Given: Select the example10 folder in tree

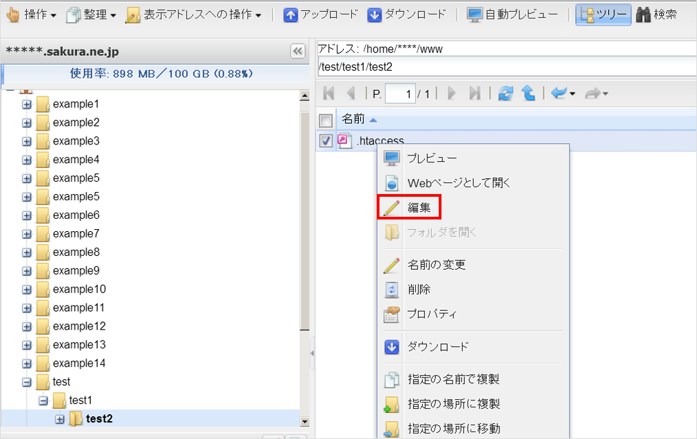Looking at the screenshot, I should (x=79, y=289).
